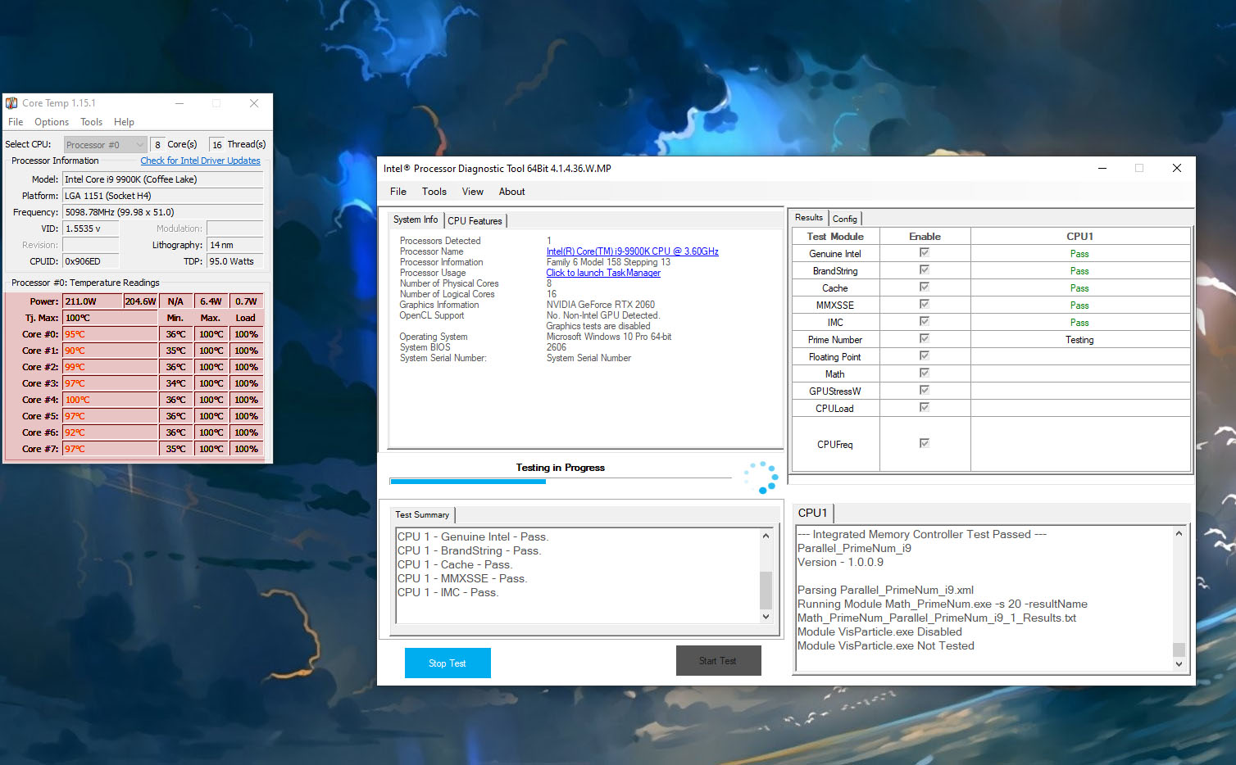Open Core Temp Tools menu
This screenshot has height=765, width=1236.
(92, 122)
